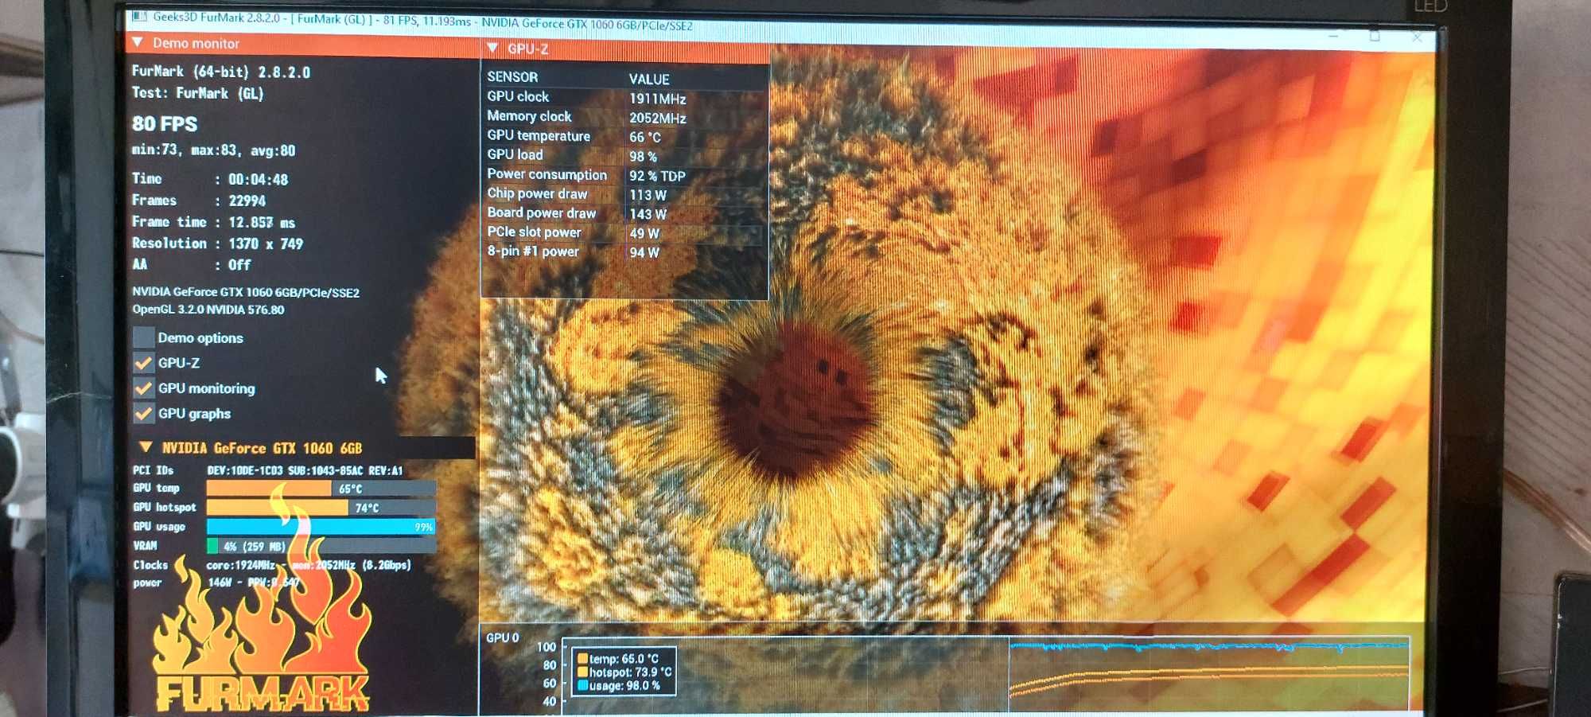Click the PCIe slot power '49 W' value

(x=644, y=233)
